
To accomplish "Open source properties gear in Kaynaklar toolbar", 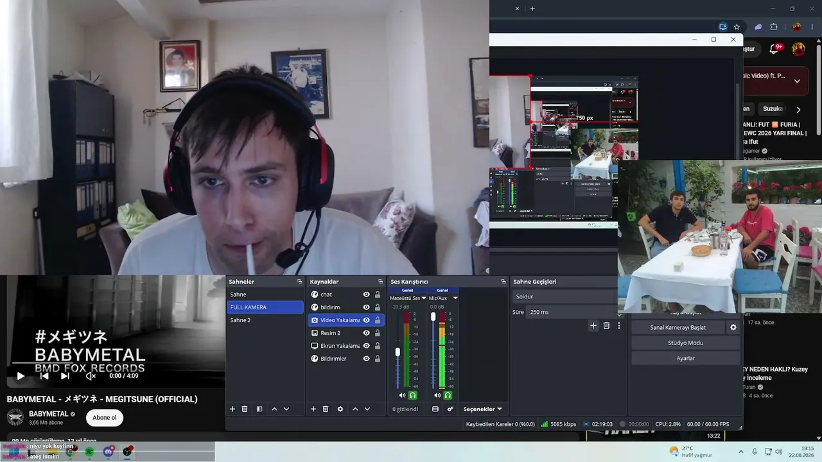I will 340,409.
